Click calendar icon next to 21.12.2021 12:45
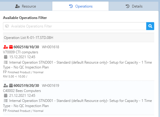The image size is (160, 117). 6,96
